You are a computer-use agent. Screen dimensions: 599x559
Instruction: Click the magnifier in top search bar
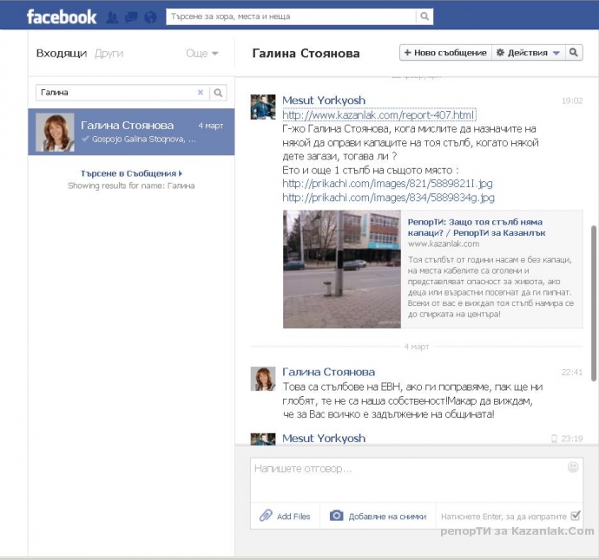coord(424,16)
